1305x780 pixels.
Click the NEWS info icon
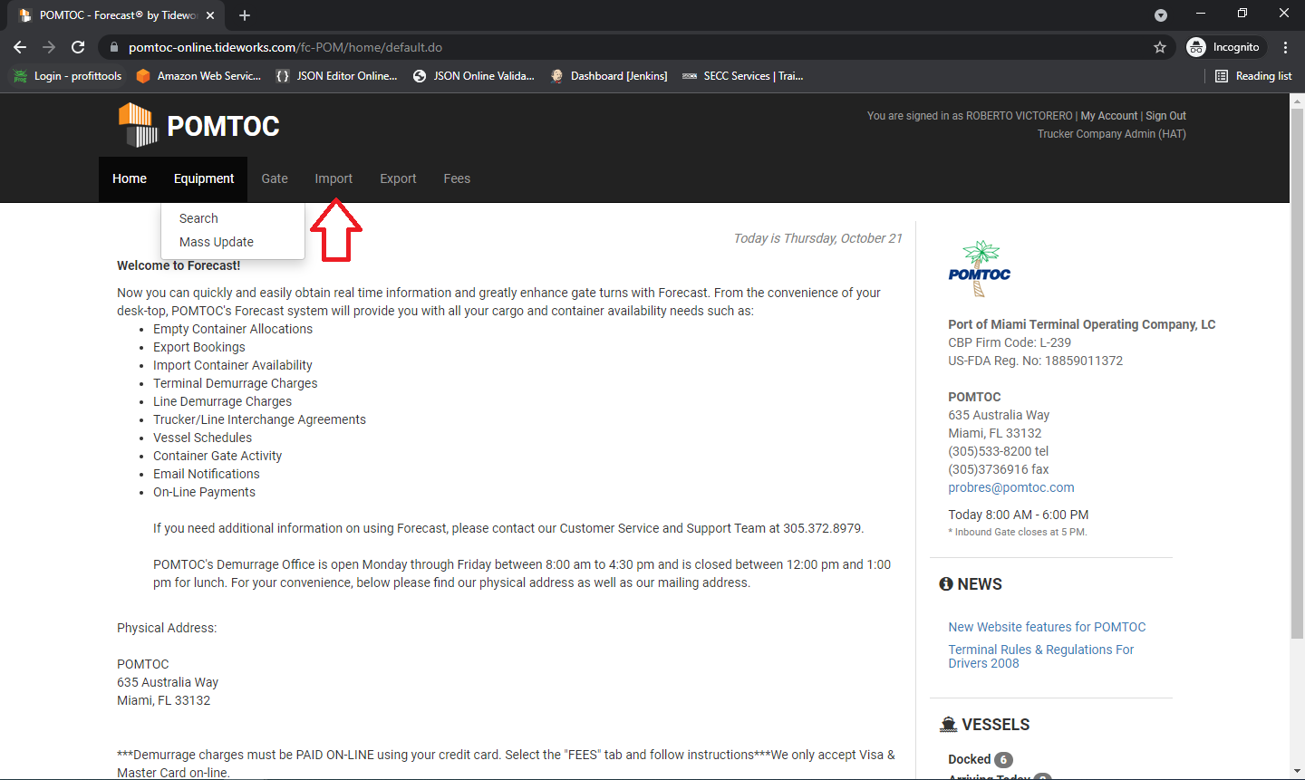coord(946,584)
